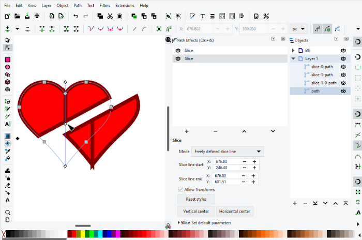This screenshot has height=240, width=362.
Task: Open the Extensions menu
Action: click(x=125, y=5)
